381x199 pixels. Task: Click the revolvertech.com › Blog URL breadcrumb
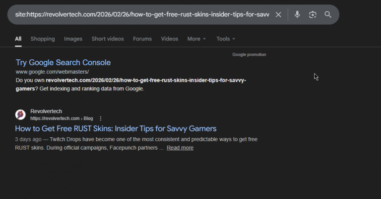point(62,119)
